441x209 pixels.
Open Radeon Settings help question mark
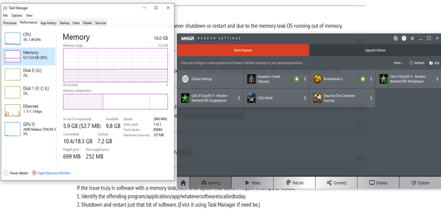click(404, 39)
